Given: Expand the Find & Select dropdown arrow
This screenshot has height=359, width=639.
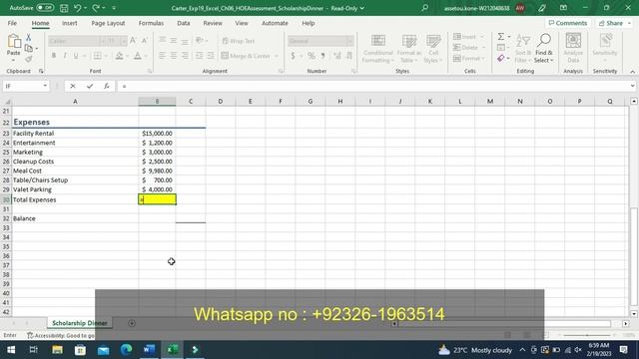Looking at the screenshot, I should [552, 60].
